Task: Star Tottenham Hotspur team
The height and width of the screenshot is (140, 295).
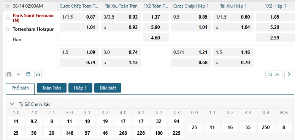Action: [x=8, y=29]
